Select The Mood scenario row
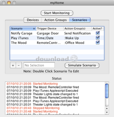The width and height of the screenshot is (114, 117). [x=57, y=43]
